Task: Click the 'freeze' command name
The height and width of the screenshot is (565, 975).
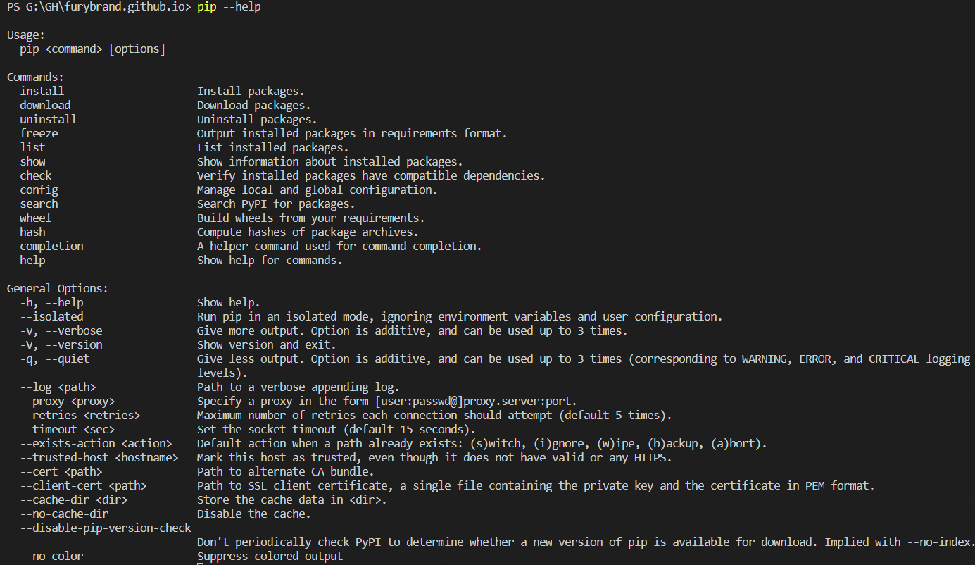Action: coord(39,133)
